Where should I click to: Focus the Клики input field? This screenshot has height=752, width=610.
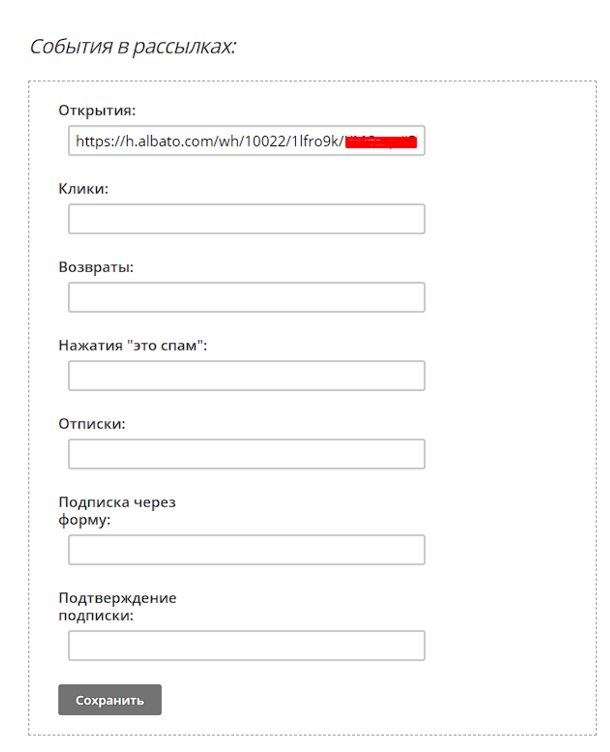pos(246,219)
